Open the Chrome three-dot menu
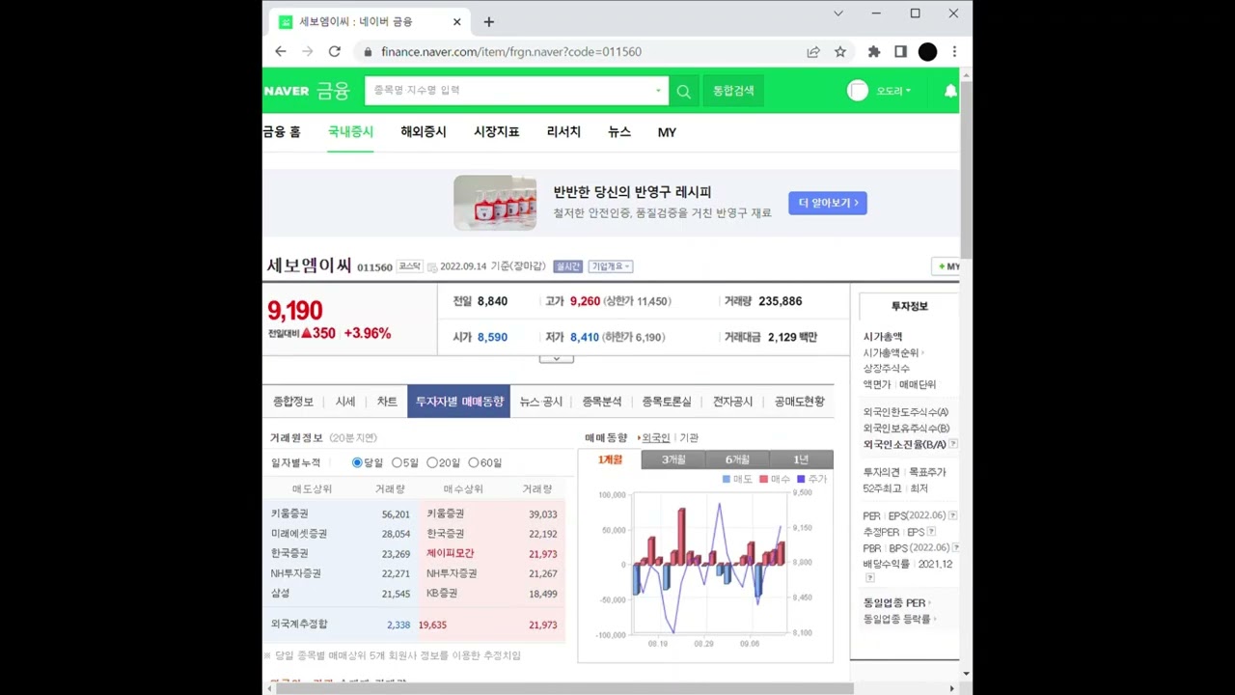 click(x=954, y=52)
